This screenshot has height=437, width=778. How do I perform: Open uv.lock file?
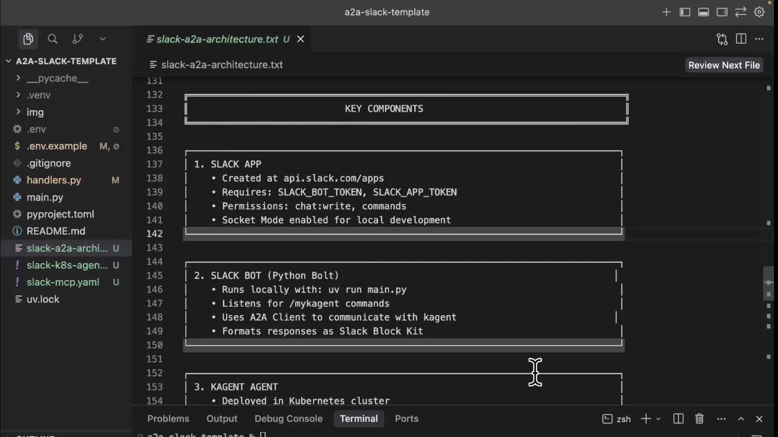click(x=66, y=299)
